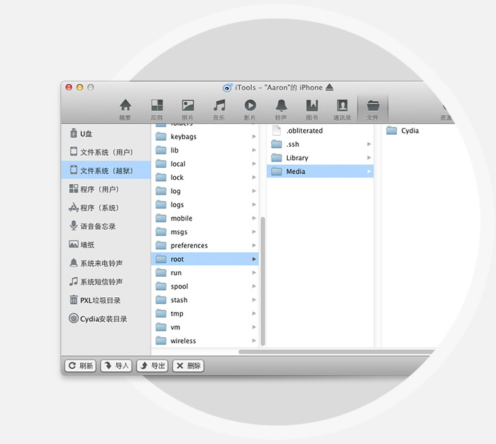
Task: Open 系统短信铃声 in sidebar
Action: pos(106,282)
